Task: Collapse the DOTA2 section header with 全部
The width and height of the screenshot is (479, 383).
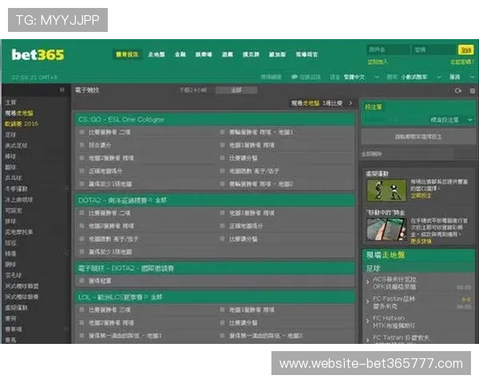Action: [215, 200]
